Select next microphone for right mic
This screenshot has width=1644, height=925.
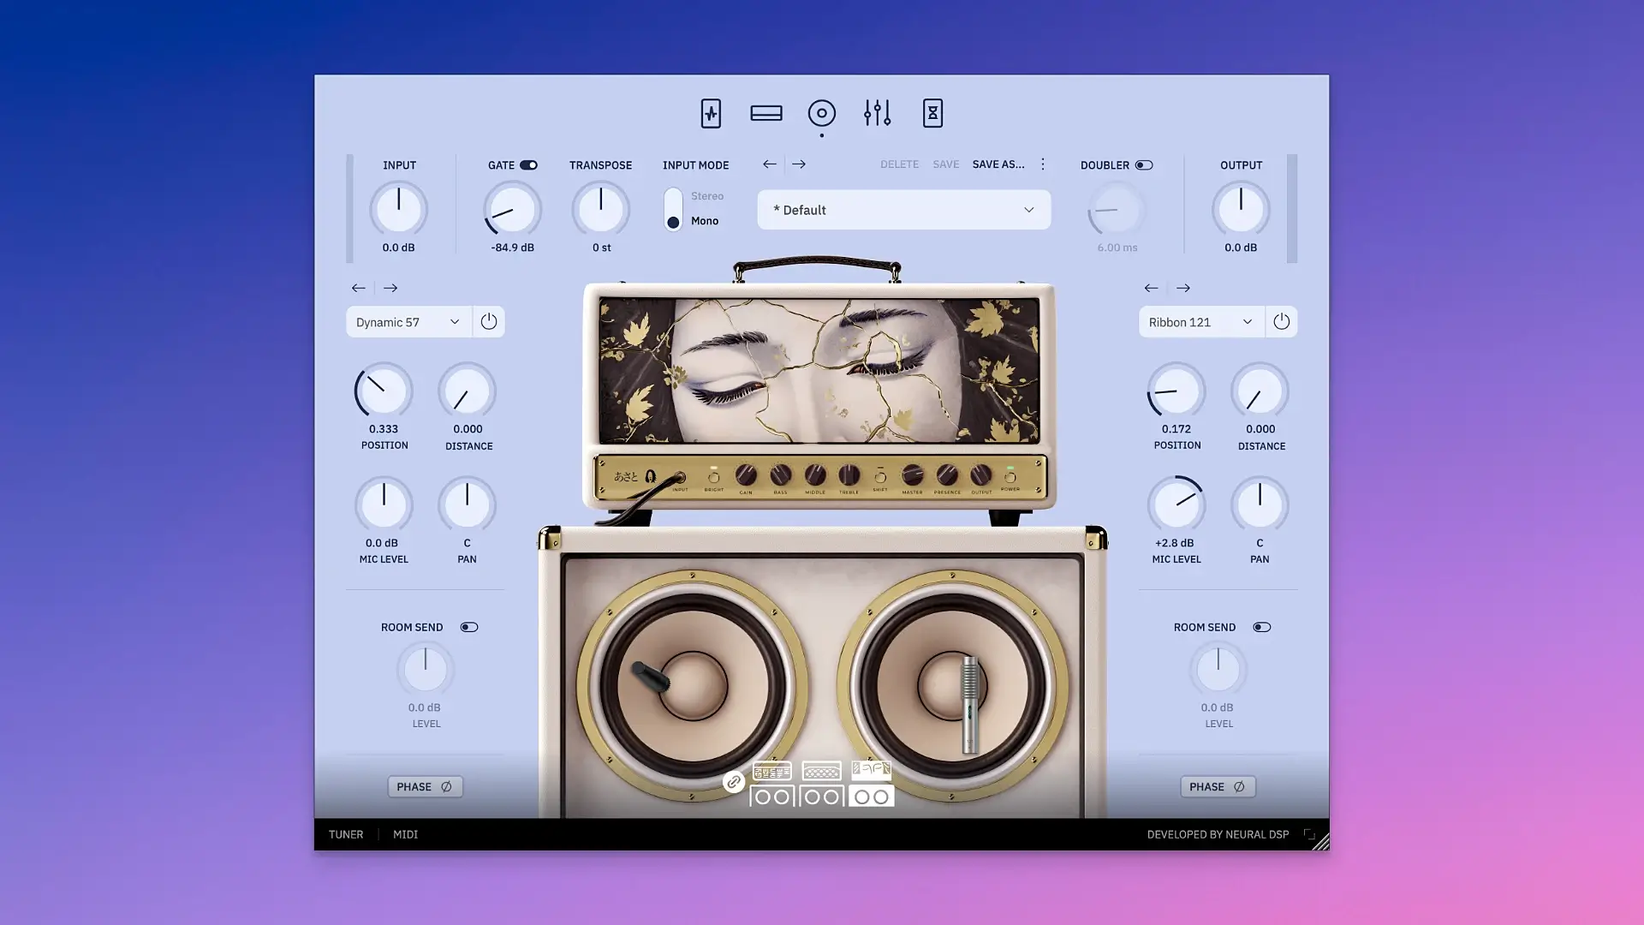1183,288
